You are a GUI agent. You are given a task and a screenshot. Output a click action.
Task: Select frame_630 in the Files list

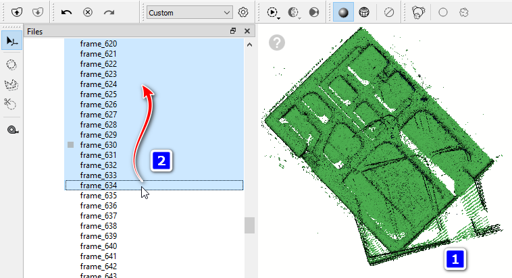click(99, 145)
